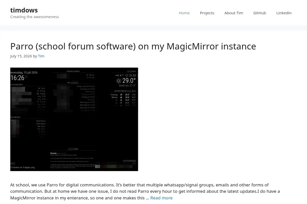The image size is (307, 204).
Task: Click the wind icon beside the number 4
Action: point(117,75)
